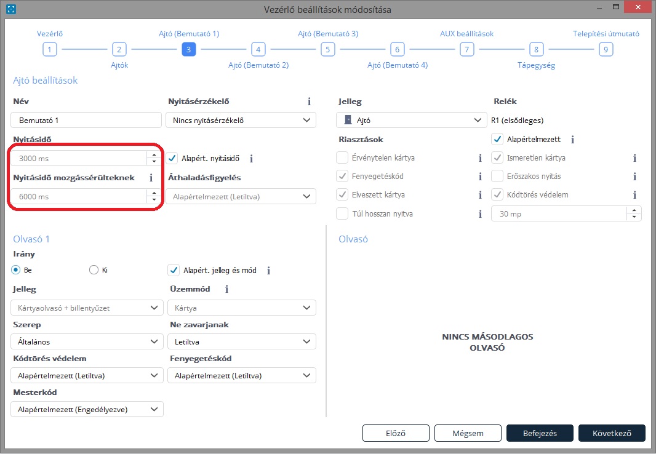
Task: Click info icon next to Nyitásérzékelő
Action: (309, 102)
